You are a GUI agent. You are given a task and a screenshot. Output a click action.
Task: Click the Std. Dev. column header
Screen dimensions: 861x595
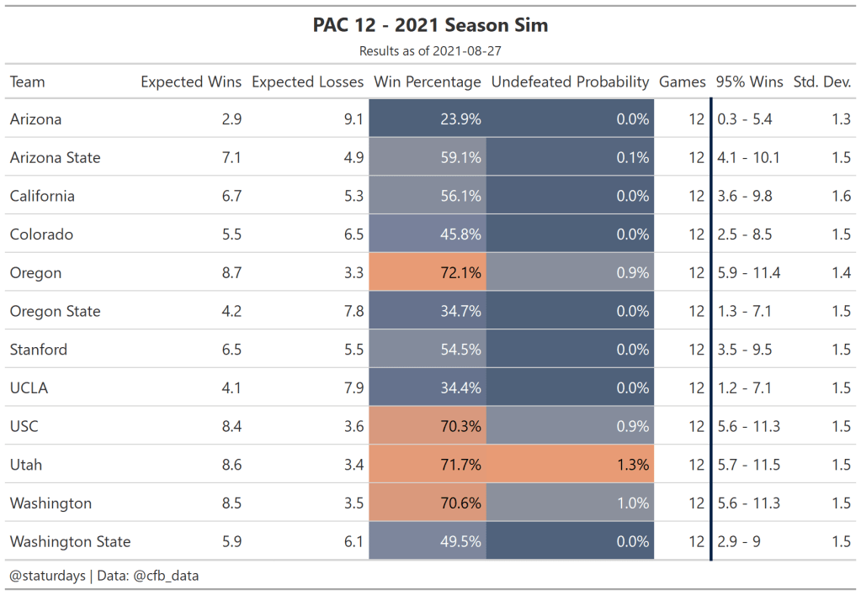click(x=821, y=82)
